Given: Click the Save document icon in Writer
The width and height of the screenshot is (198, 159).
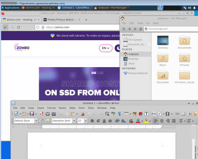Looking at the screenshot, I should tap(32, 114).
